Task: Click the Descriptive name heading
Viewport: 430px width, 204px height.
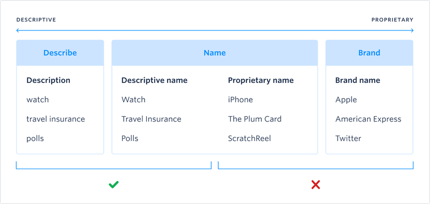Action: (x=154, y=80)
